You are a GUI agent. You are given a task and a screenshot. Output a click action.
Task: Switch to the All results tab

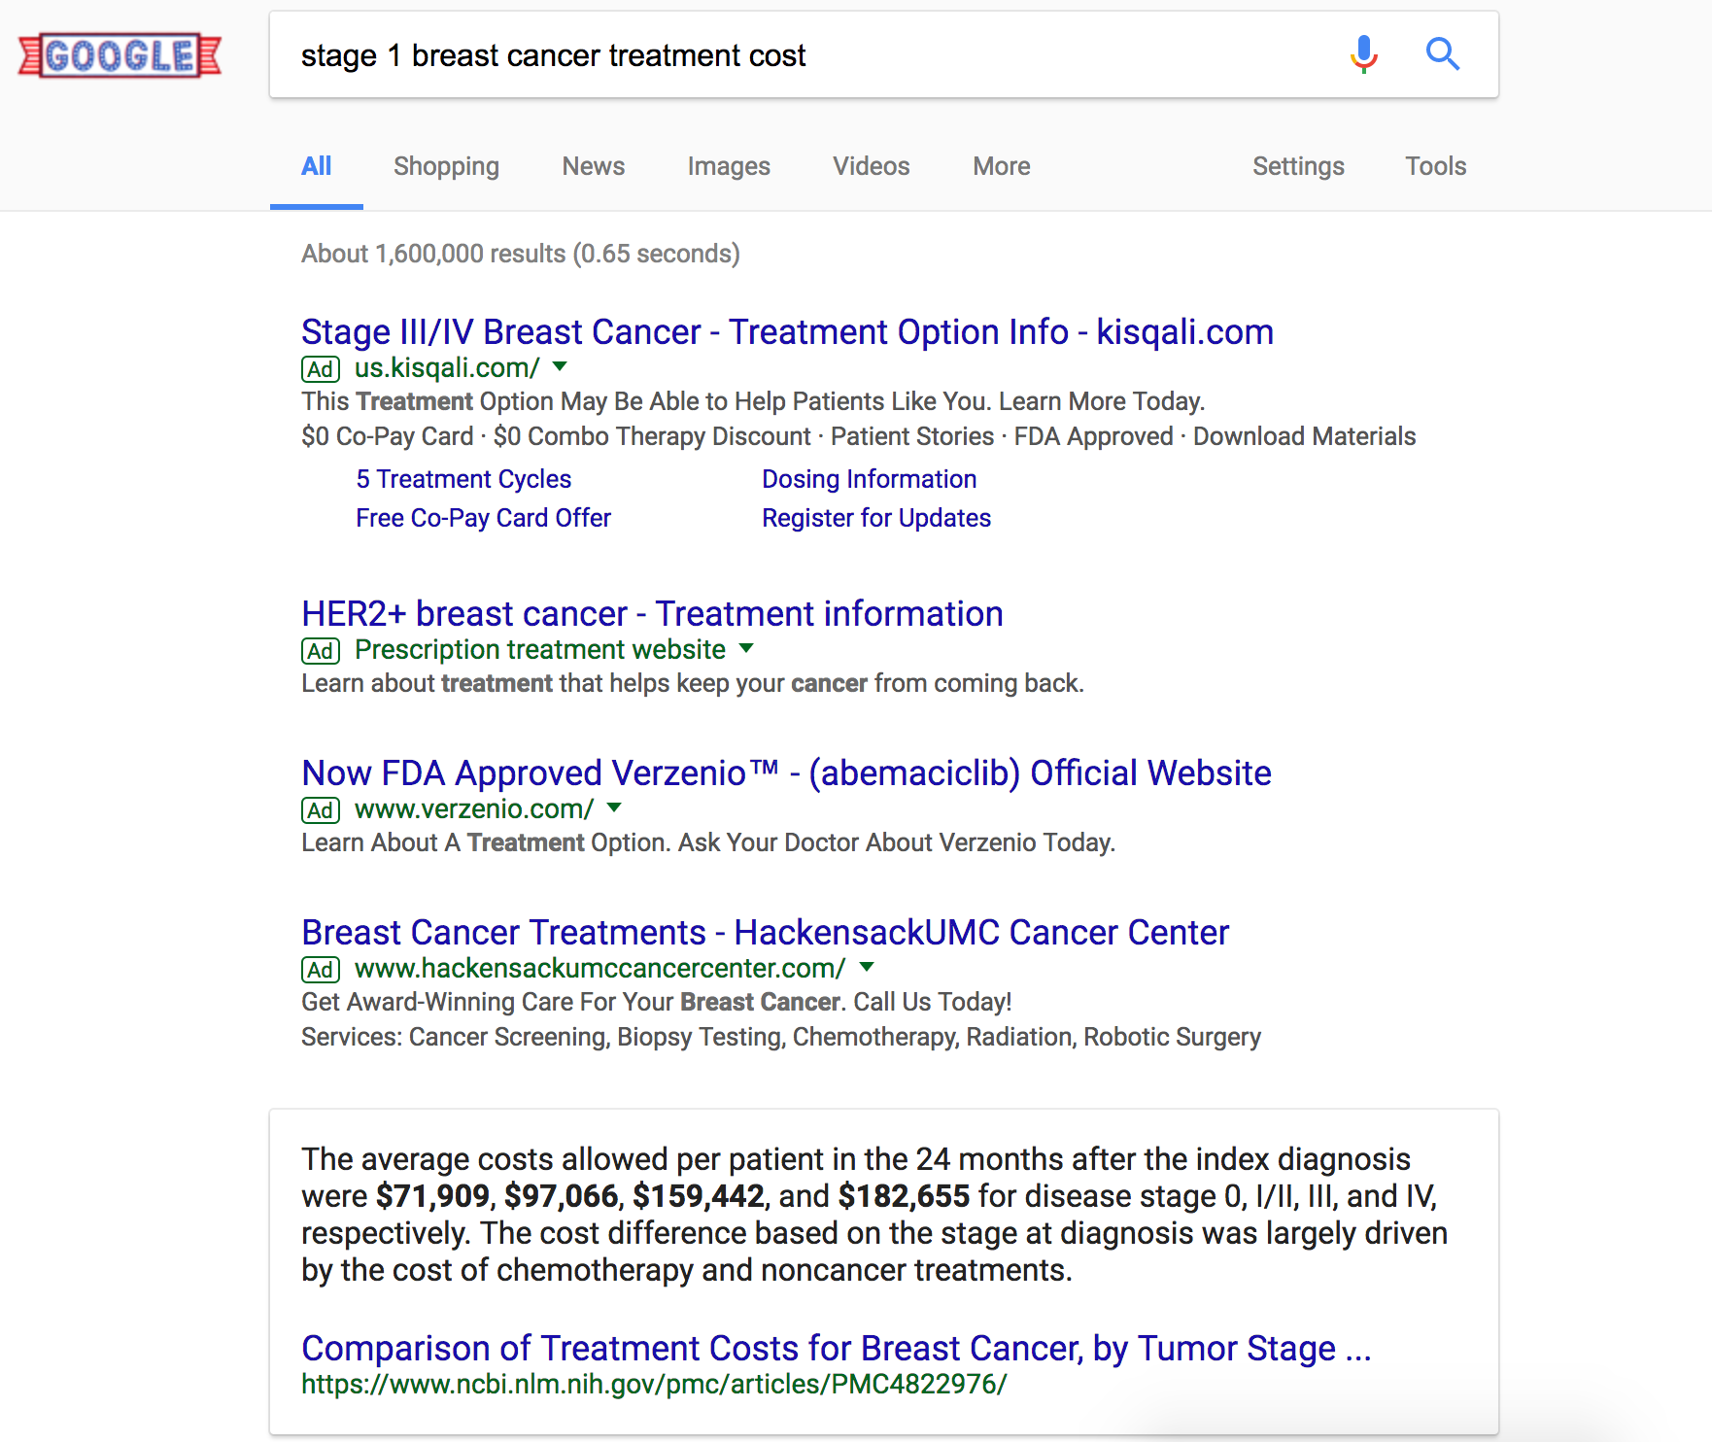pyautogui.click(x=317, y=166)
